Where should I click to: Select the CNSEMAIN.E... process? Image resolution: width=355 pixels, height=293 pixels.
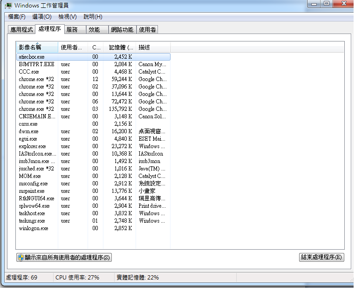[93, 116]
